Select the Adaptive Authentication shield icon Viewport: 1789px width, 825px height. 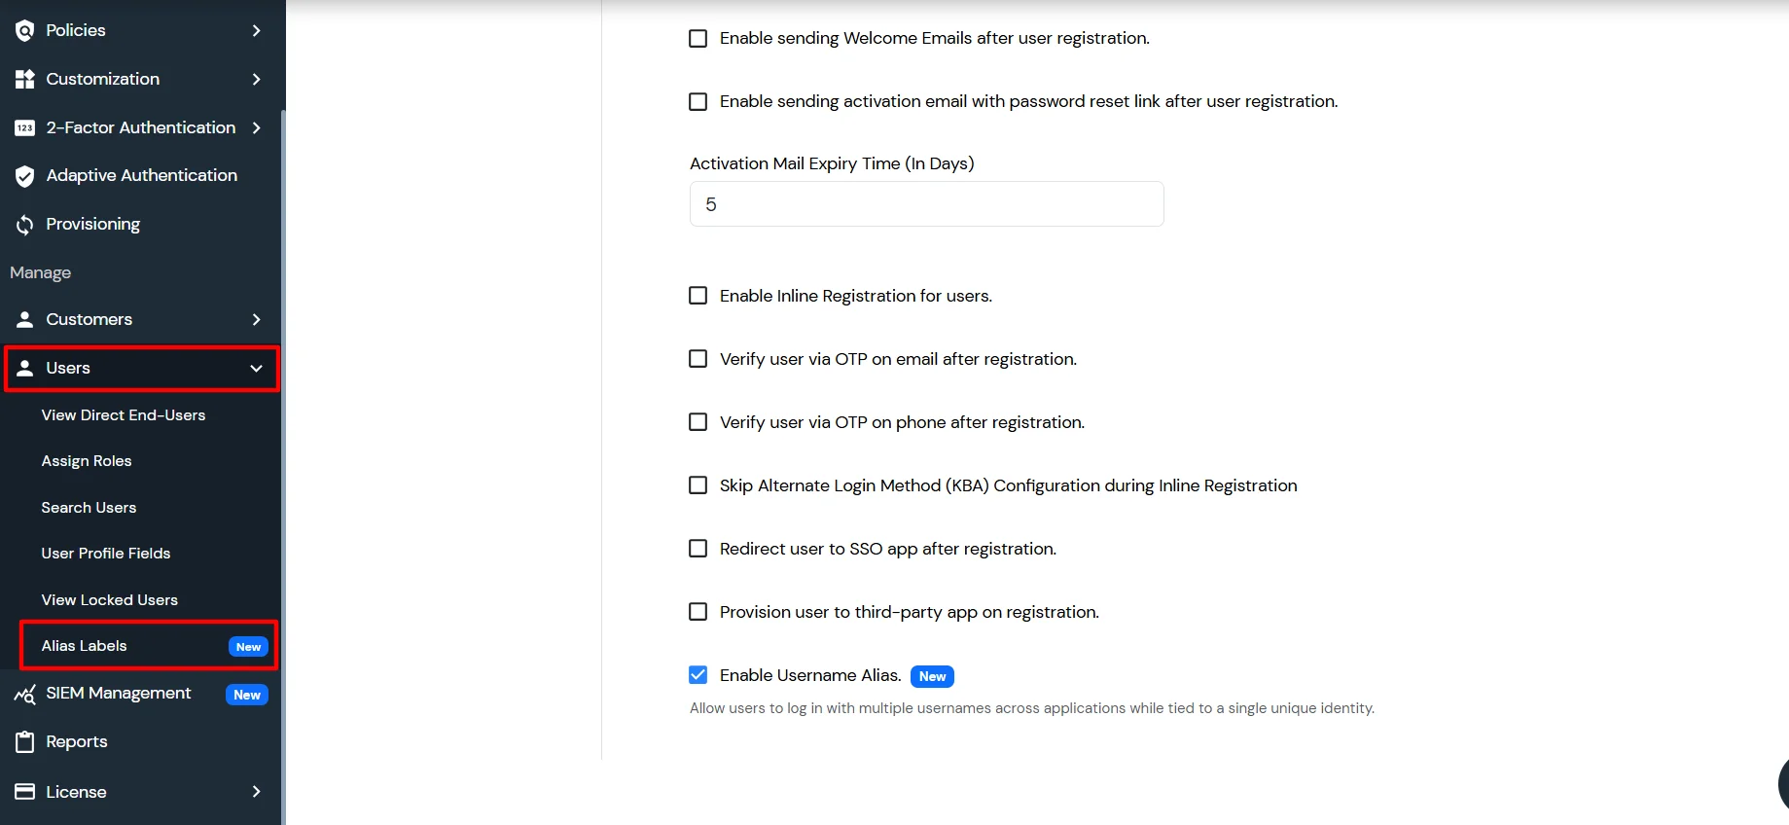[x=24, y=175]
